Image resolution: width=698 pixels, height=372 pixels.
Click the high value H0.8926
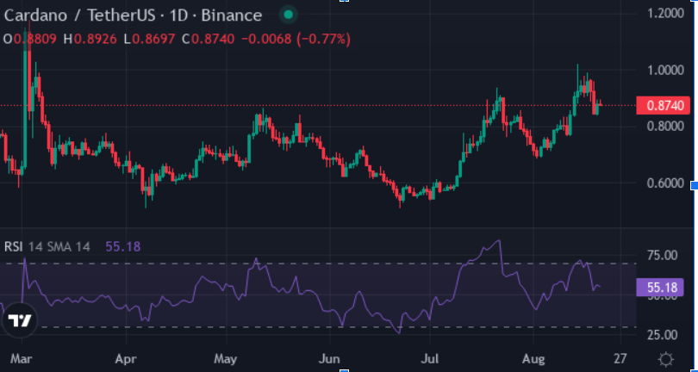[x=90, y=39]
